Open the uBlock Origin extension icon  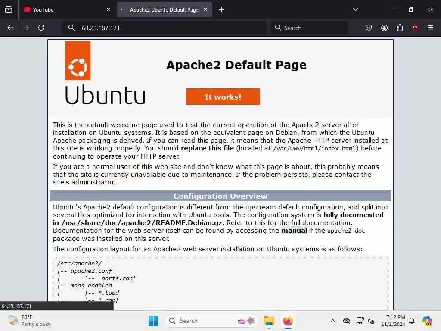point(415,27)
